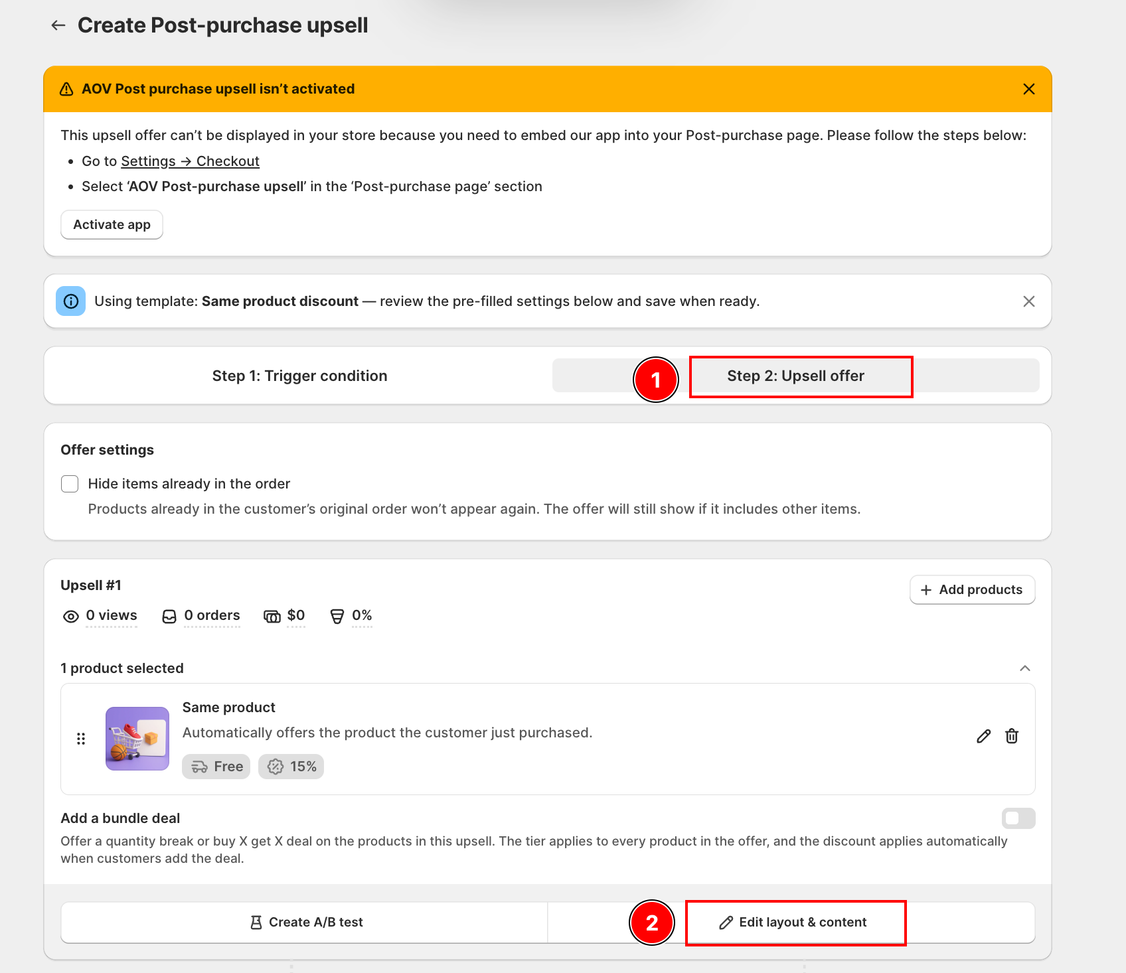Select the Step 2: Upsell offer tab
Image resolution: width=1126 pixels, height=973 pixels.
point(795,376)
